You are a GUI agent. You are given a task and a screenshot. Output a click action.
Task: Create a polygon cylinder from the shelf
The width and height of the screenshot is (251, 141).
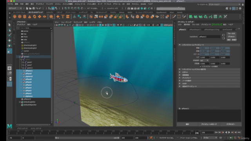click(x=25, y=16)
